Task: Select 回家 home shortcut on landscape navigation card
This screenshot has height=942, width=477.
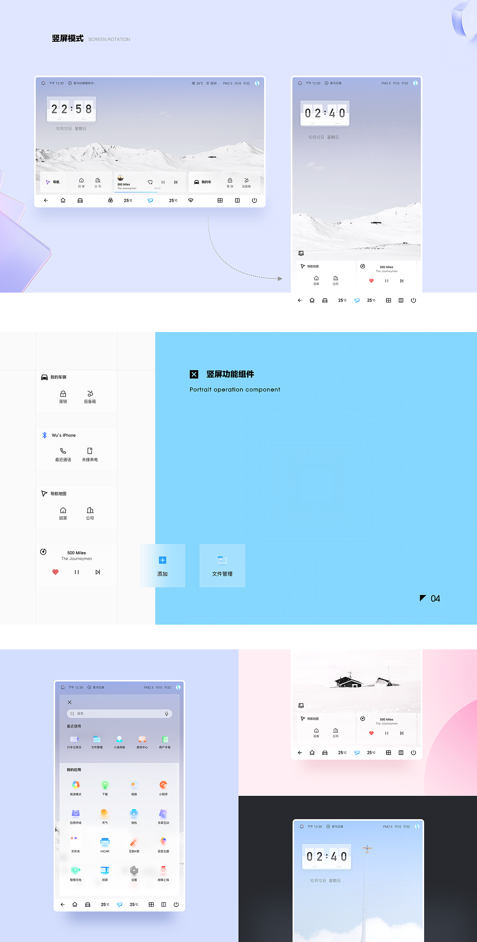Action: (81, 183)
